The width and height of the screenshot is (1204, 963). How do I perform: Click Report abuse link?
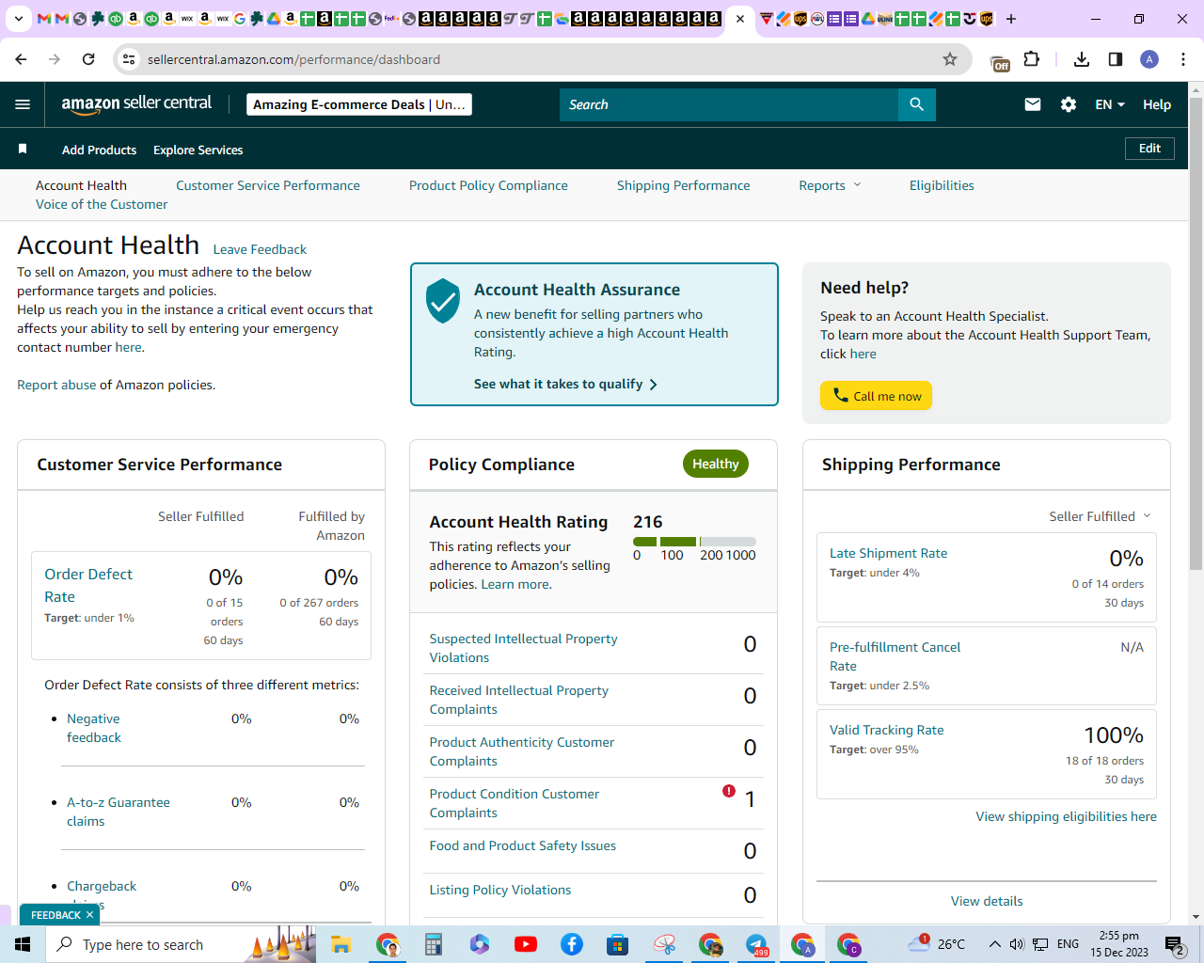click(56, 385)
